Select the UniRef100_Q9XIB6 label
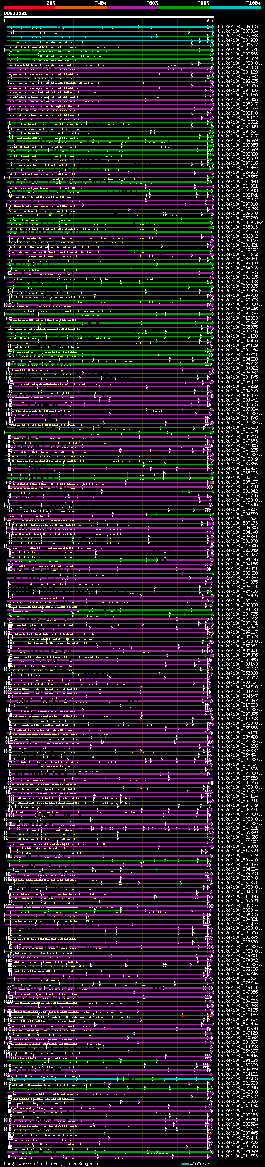Screen dimensions: 265x1167 [238, 564]
